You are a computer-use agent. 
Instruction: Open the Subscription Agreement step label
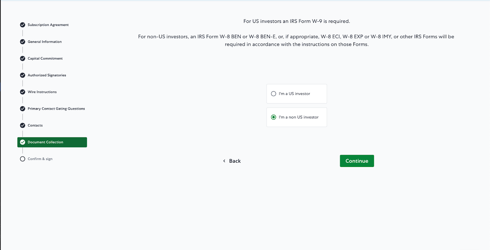tap(48, 25)
